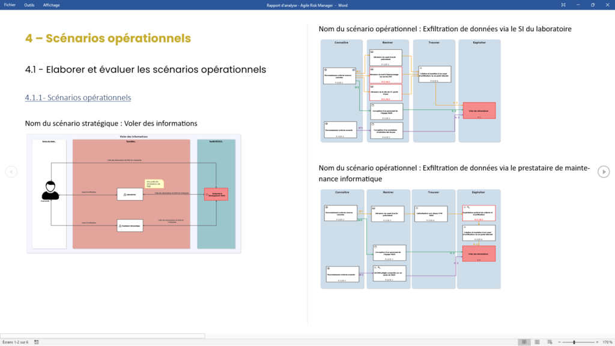Click the Écrans 1-2 sur 6 indicator
Viewport: 615px width, 346px height.
[x=16, y=342]
